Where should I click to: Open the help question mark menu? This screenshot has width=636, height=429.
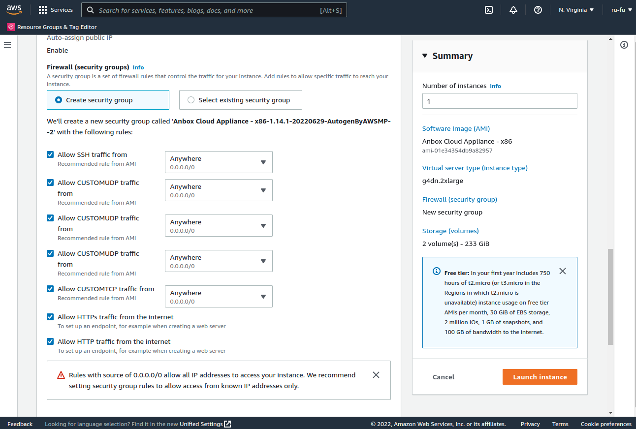pyautogui.click(x=538, y=10)
